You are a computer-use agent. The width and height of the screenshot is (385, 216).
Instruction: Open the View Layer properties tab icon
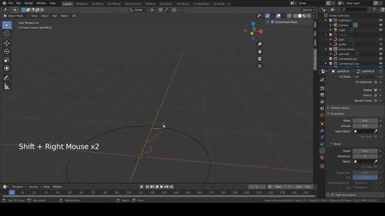click(x=322, y=101)
